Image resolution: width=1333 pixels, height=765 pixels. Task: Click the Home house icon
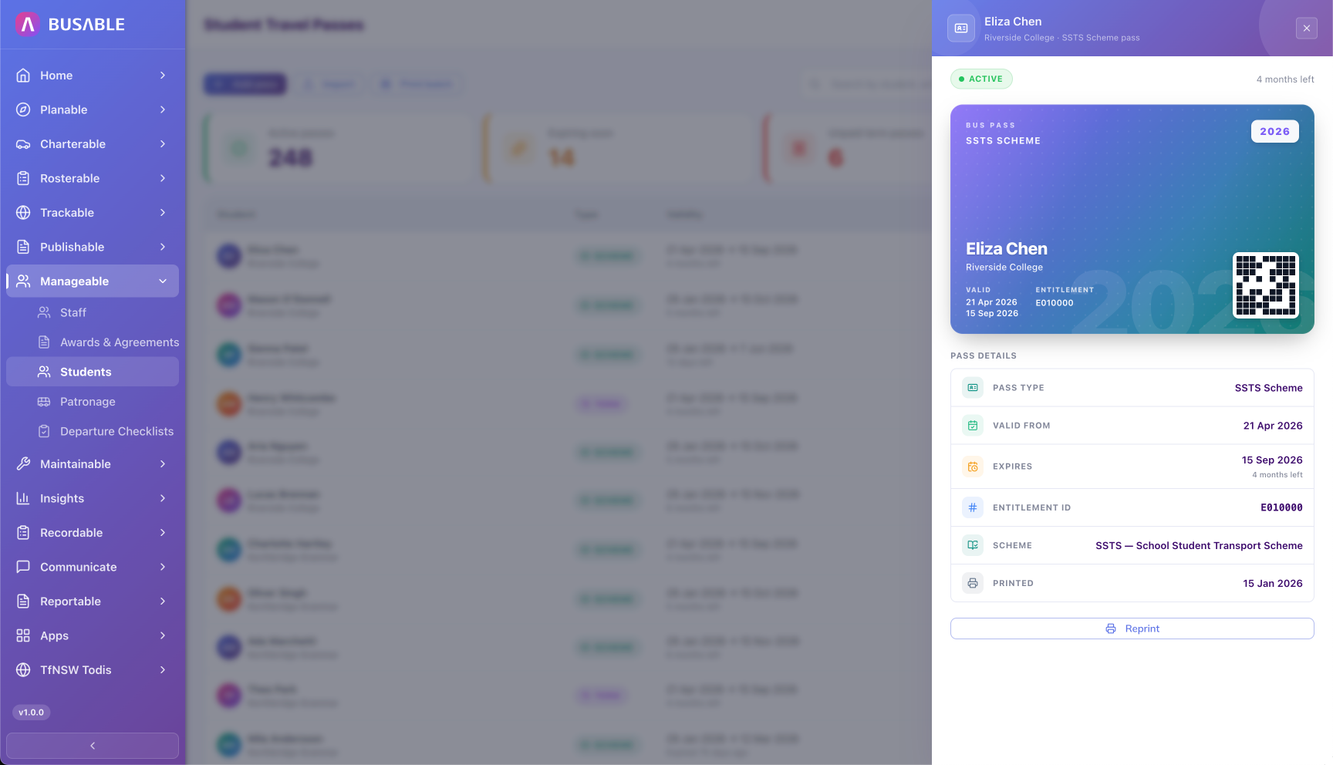(x=23, y=76)
